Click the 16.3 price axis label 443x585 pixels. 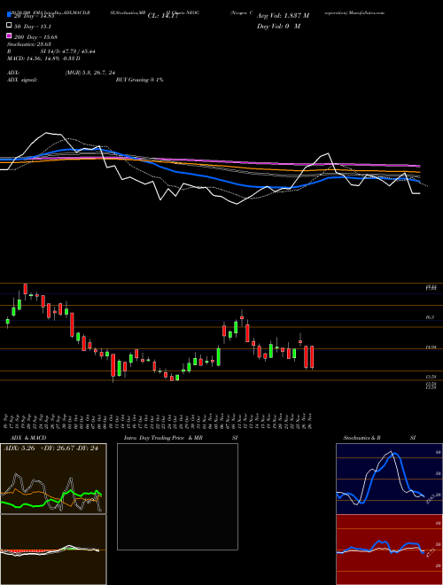point(430,317)
